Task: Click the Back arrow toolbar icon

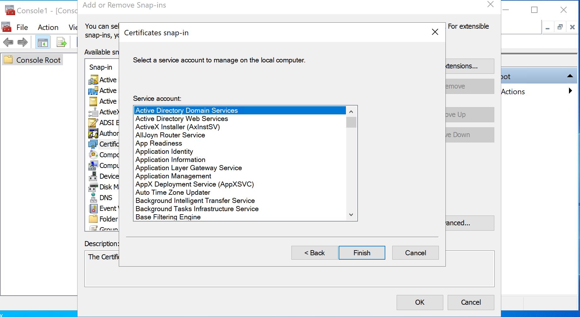Action: tap(8, 42)
